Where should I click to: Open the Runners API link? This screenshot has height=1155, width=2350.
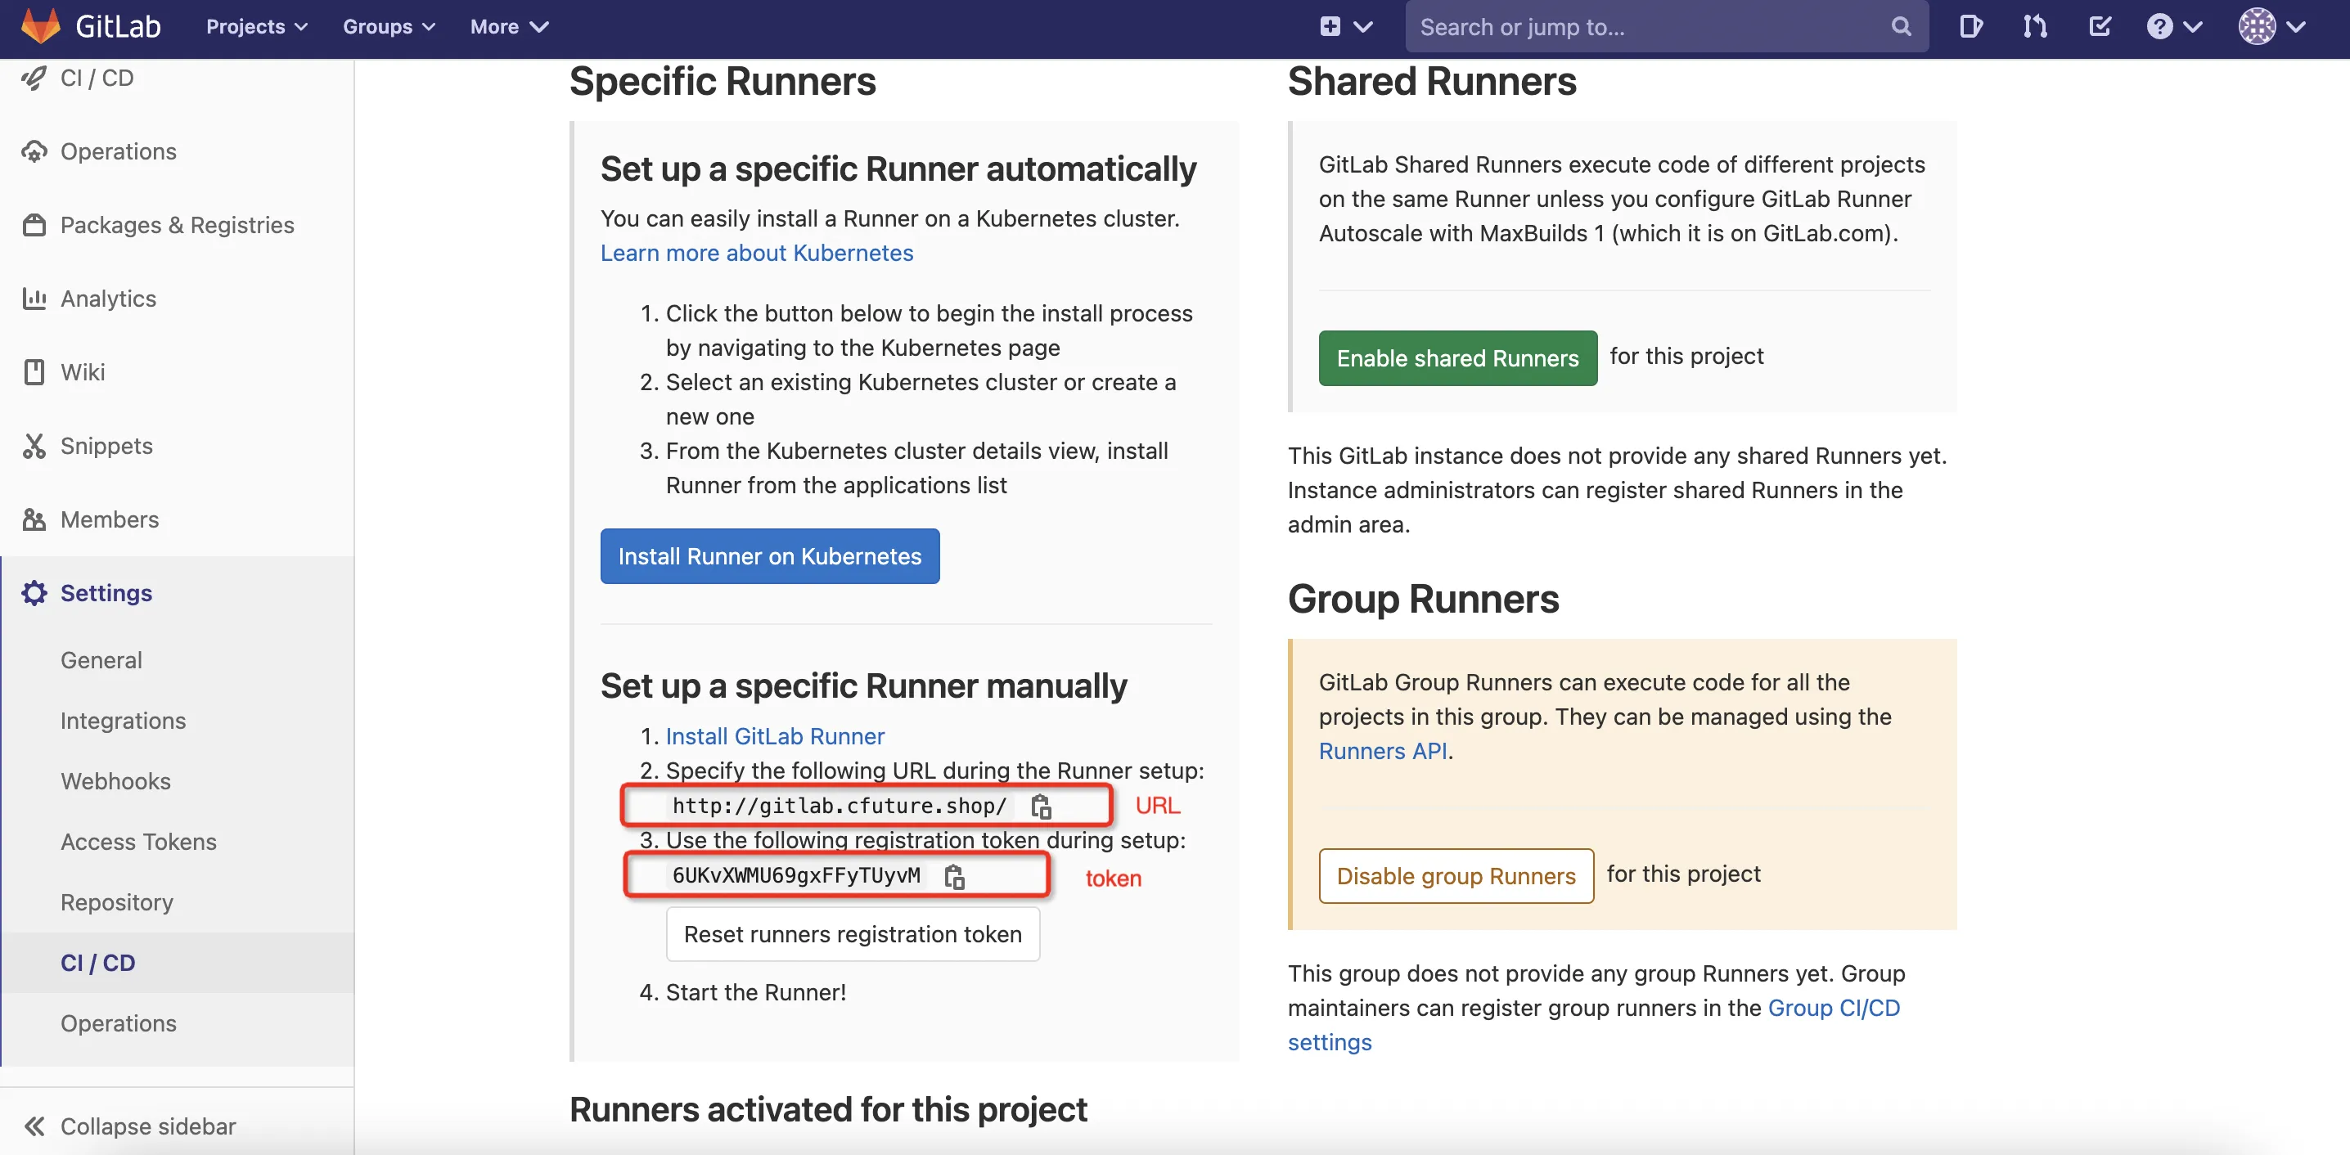(x=1382, y=751)
